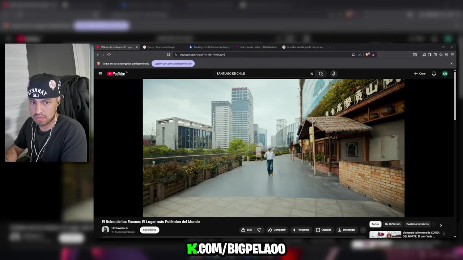Switch to the Booking.com Hoteles en Santiago tab
This screenshot has width=463, height=260.
point(210,47)
